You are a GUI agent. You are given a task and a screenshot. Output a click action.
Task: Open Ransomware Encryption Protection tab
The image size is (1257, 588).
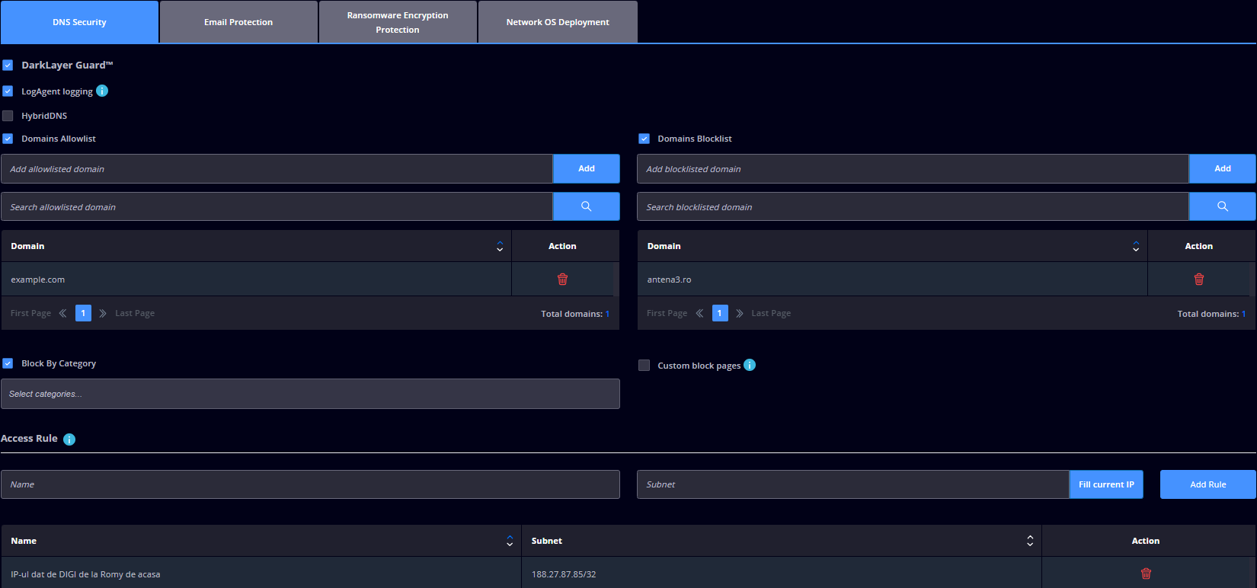(398, 22)
